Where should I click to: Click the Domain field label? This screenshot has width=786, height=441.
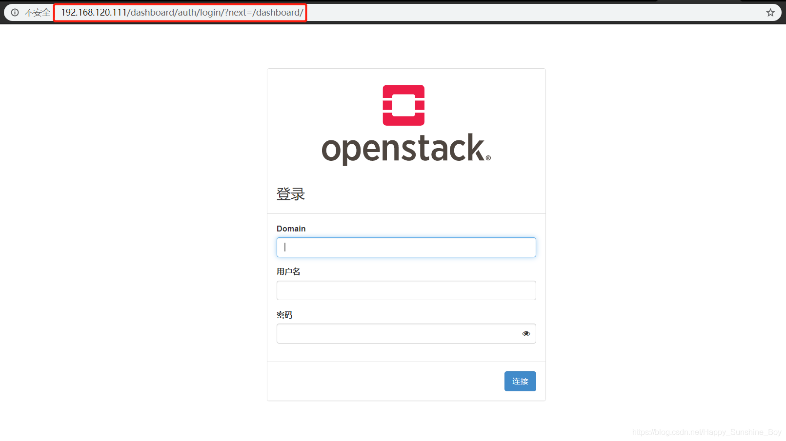(291, 229)
